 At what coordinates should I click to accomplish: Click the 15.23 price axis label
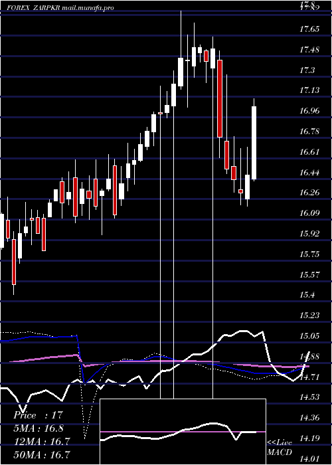pyautogui.click(x=310, y=316)
